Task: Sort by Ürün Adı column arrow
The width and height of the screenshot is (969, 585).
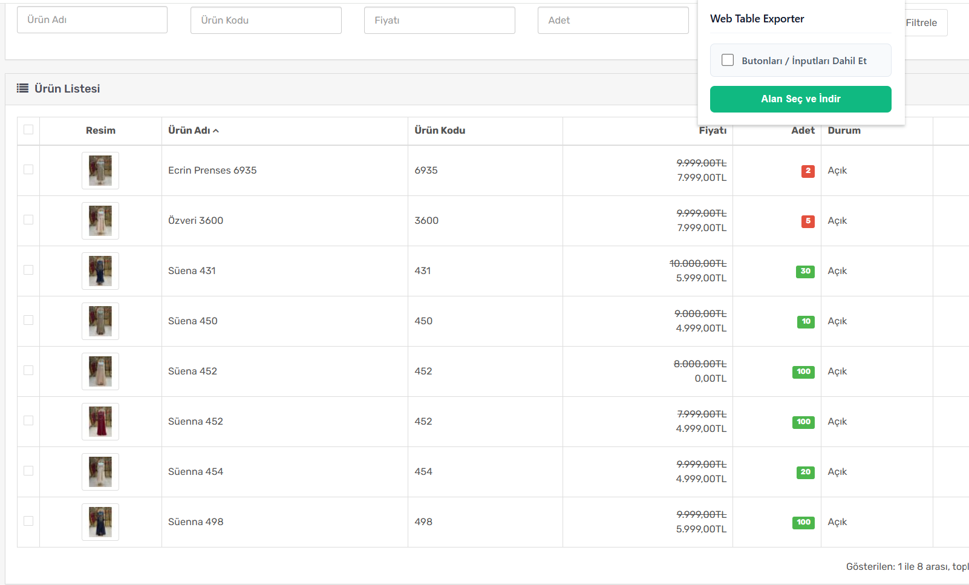Action: 216,131
